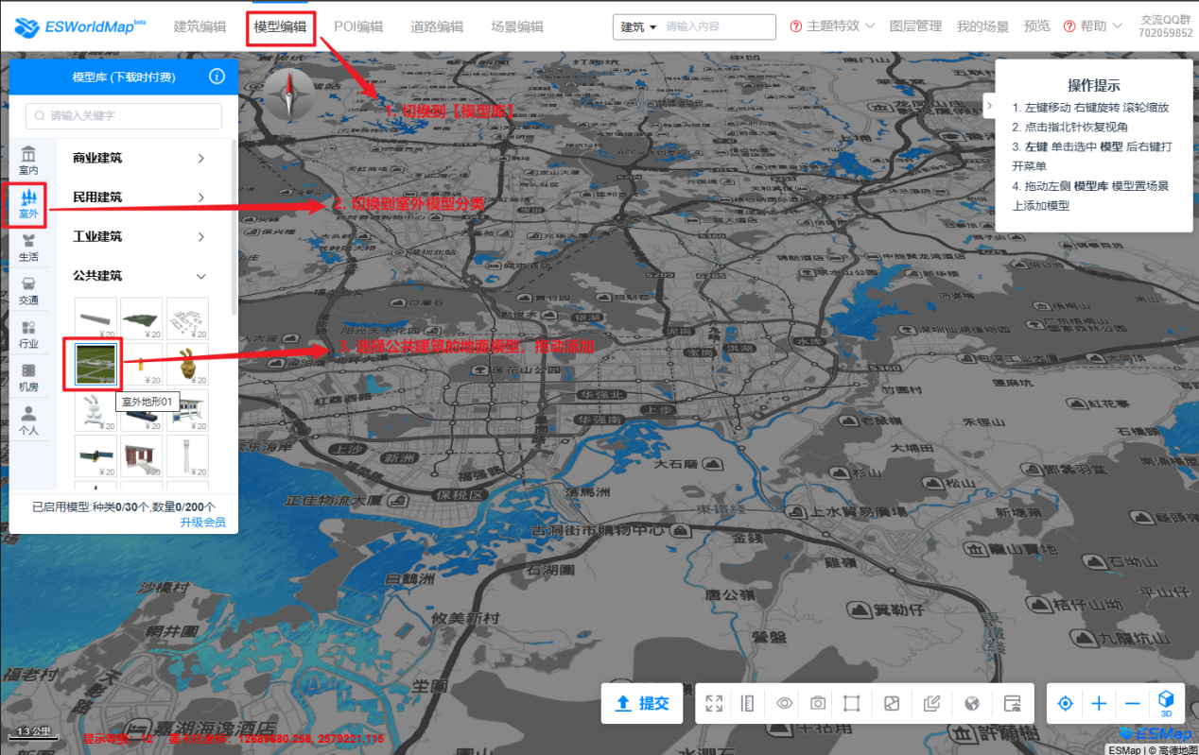
Task: Switch to the 模型编辑 tab
Action: point(280,26)
